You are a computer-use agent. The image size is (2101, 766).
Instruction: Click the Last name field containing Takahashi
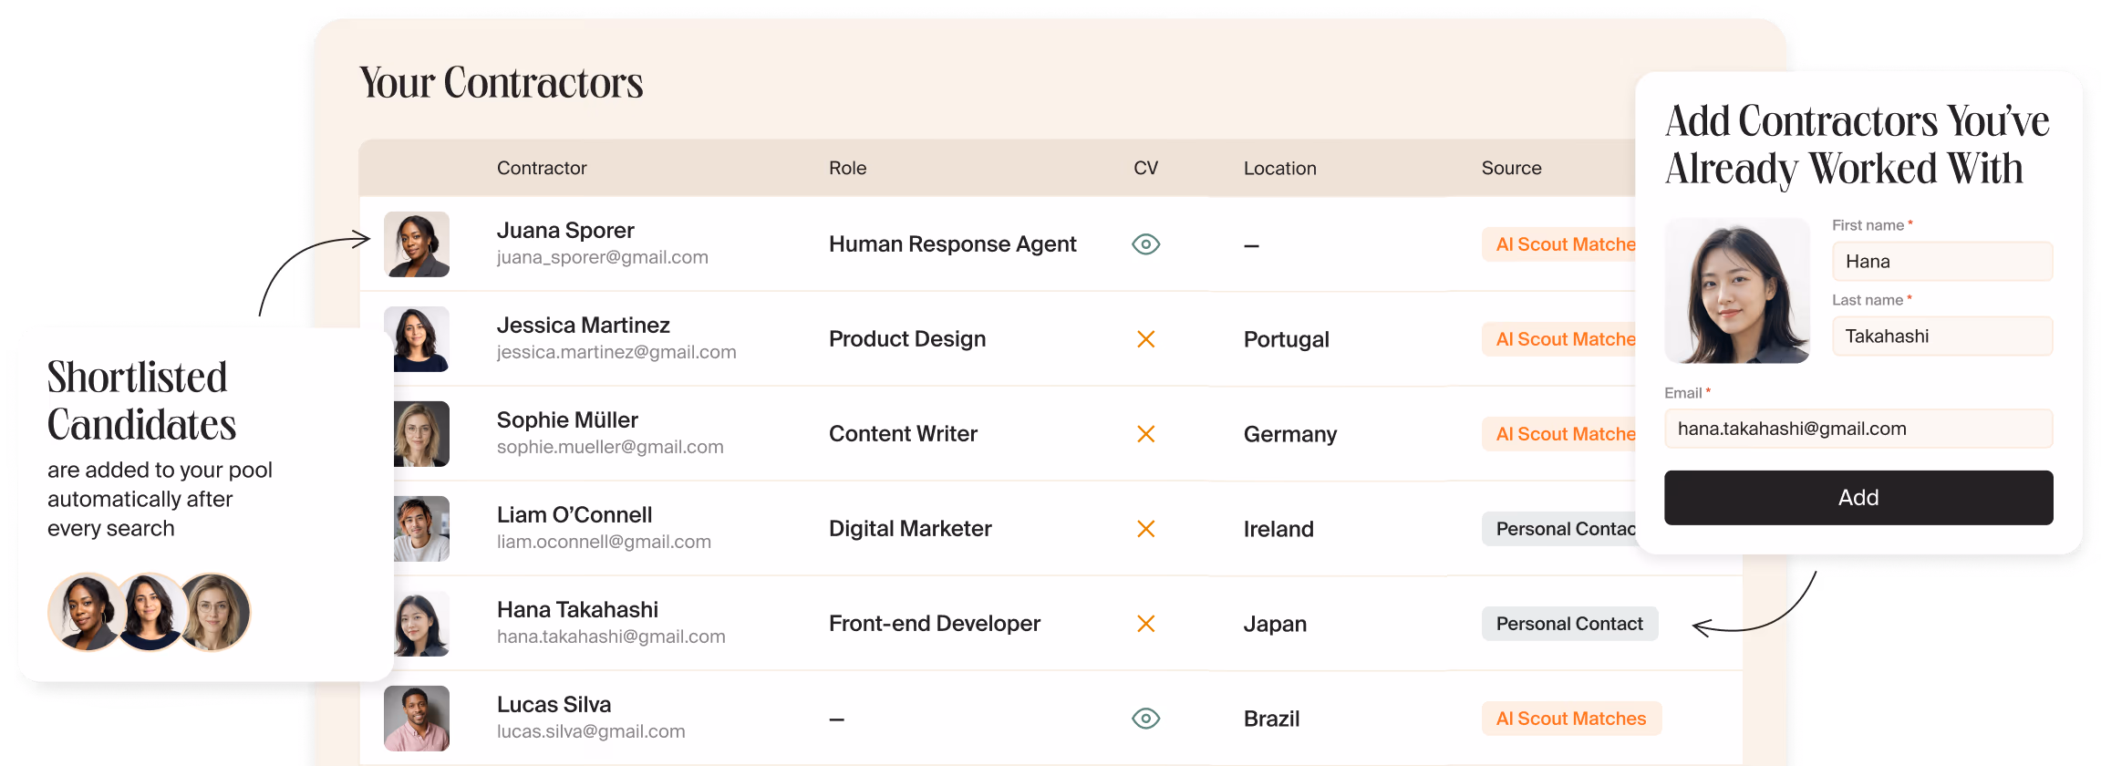click(1942, 336)
